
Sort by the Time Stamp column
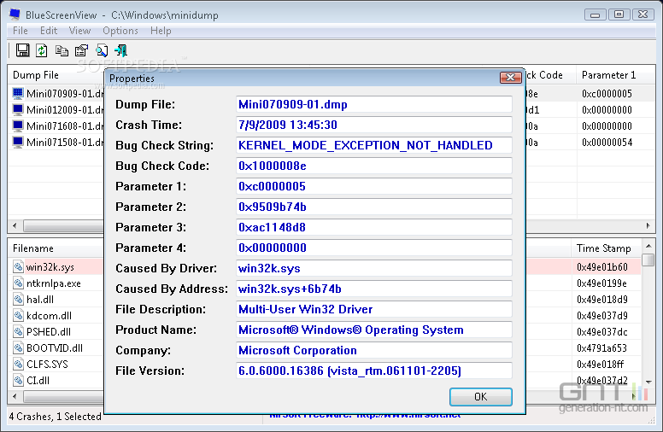pos(604,248)
